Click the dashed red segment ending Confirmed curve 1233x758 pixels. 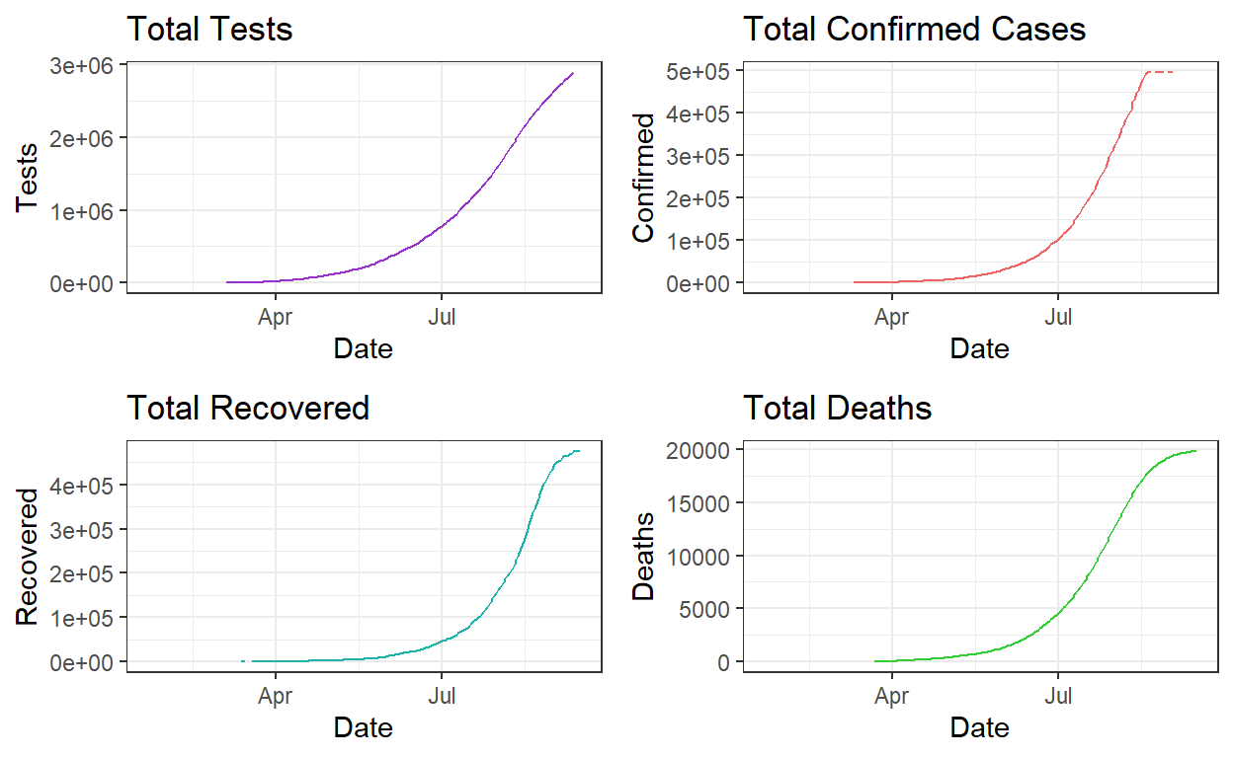pyautogui.click(x=1160, y=72)
